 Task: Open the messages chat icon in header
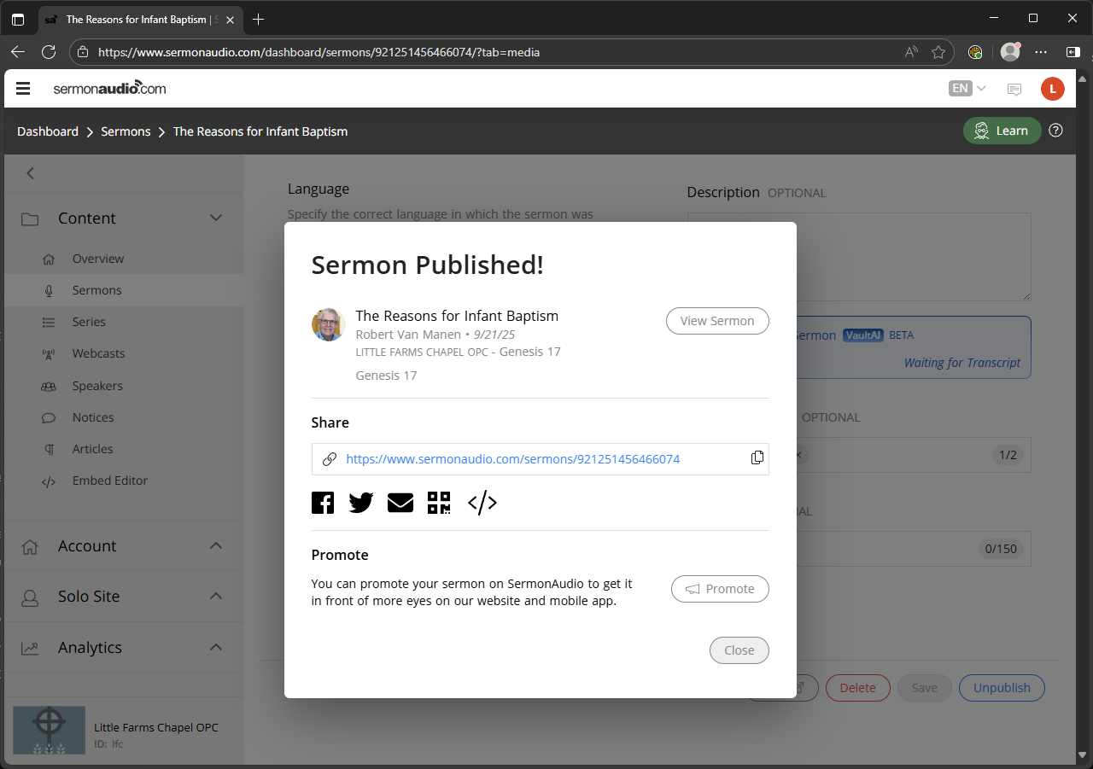[x=1014, y=89]
